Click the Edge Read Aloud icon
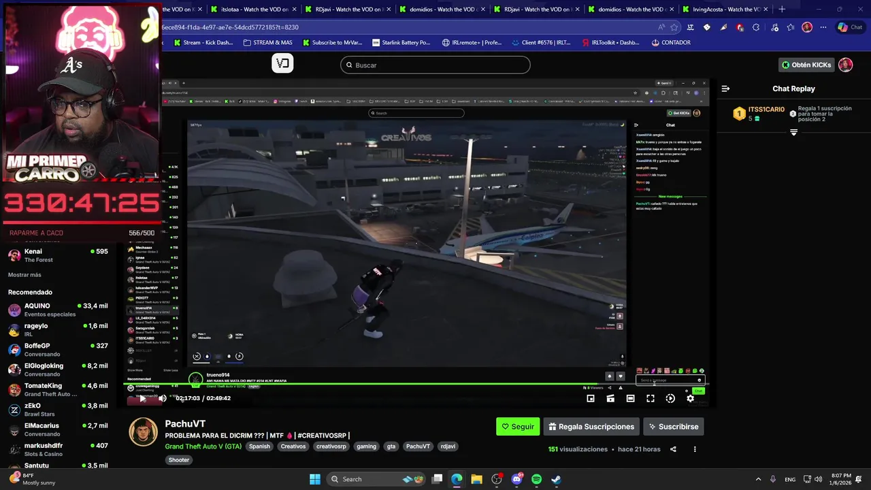Viewport: 871px width, 490px height. tap(661, 27)
